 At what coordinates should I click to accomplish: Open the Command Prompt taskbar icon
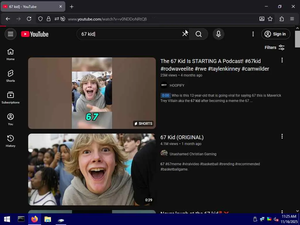[21, 219]
